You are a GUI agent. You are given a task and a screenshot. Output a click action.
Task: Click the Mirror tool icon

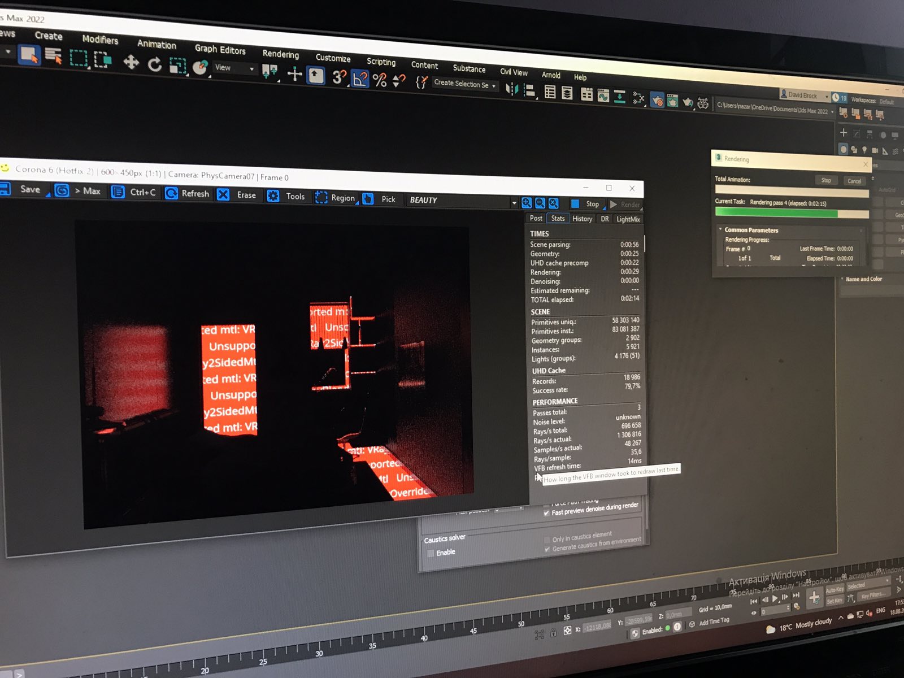(x=511, y=89)
